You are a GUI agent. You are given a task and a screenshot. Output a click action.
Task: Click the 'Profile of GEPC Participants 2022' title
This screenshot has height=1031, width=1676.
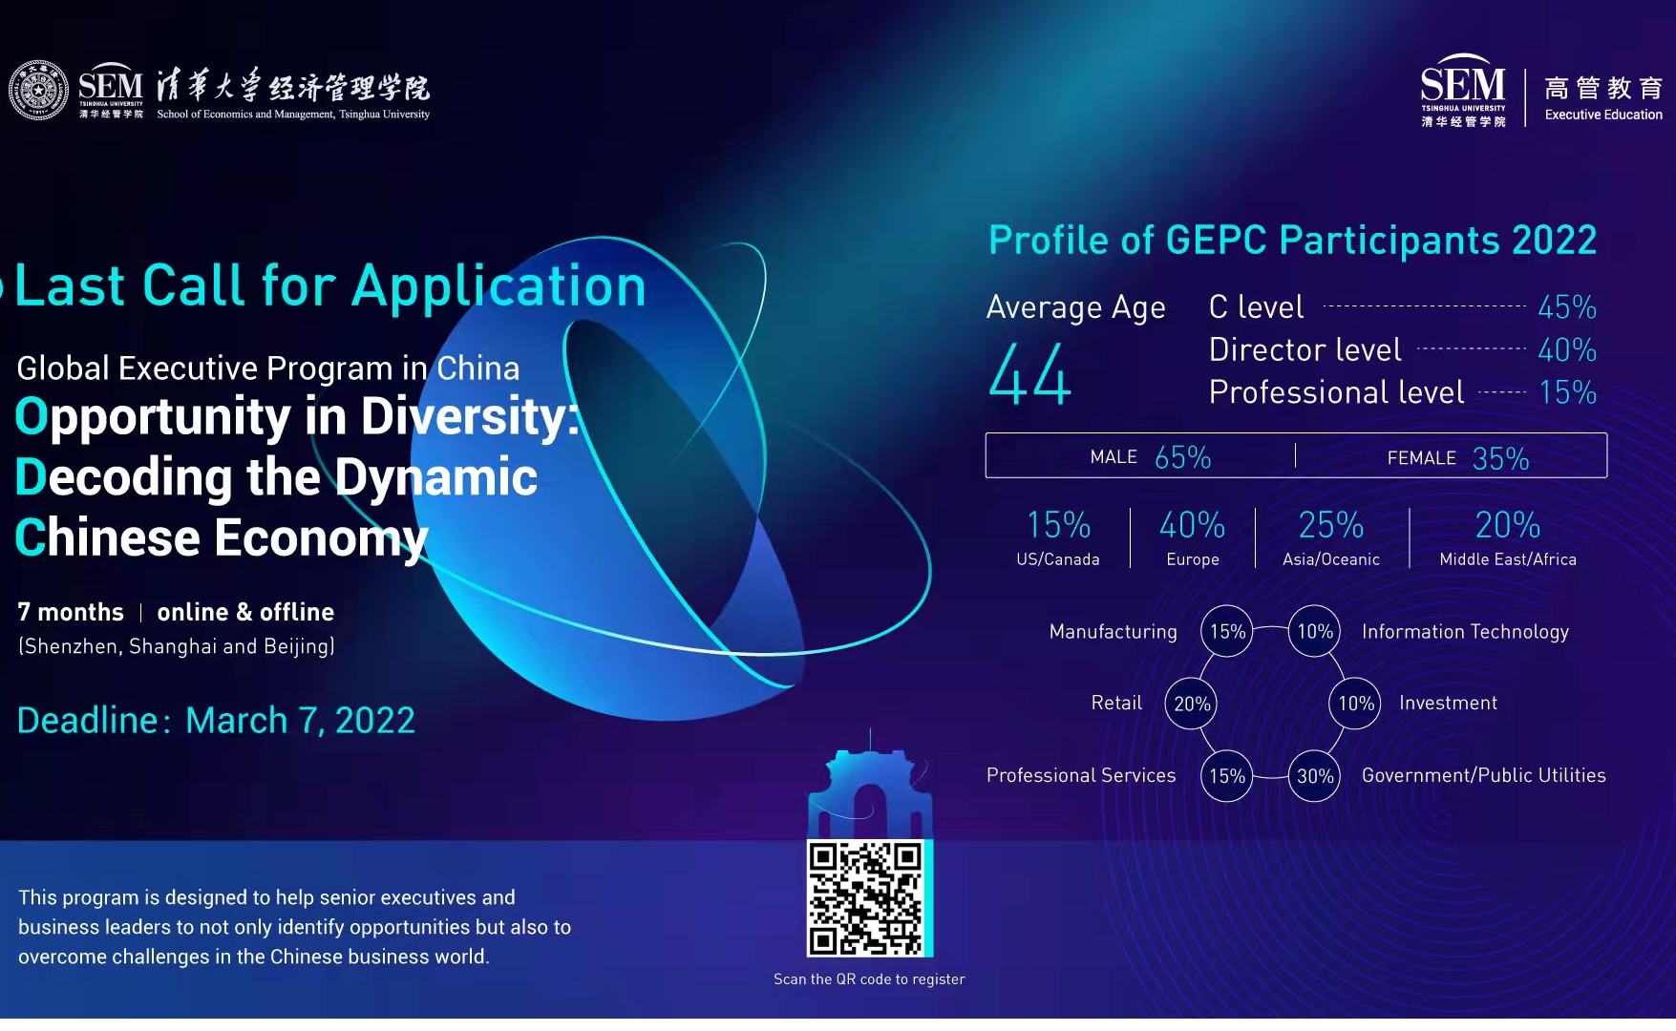[1292, 241]
